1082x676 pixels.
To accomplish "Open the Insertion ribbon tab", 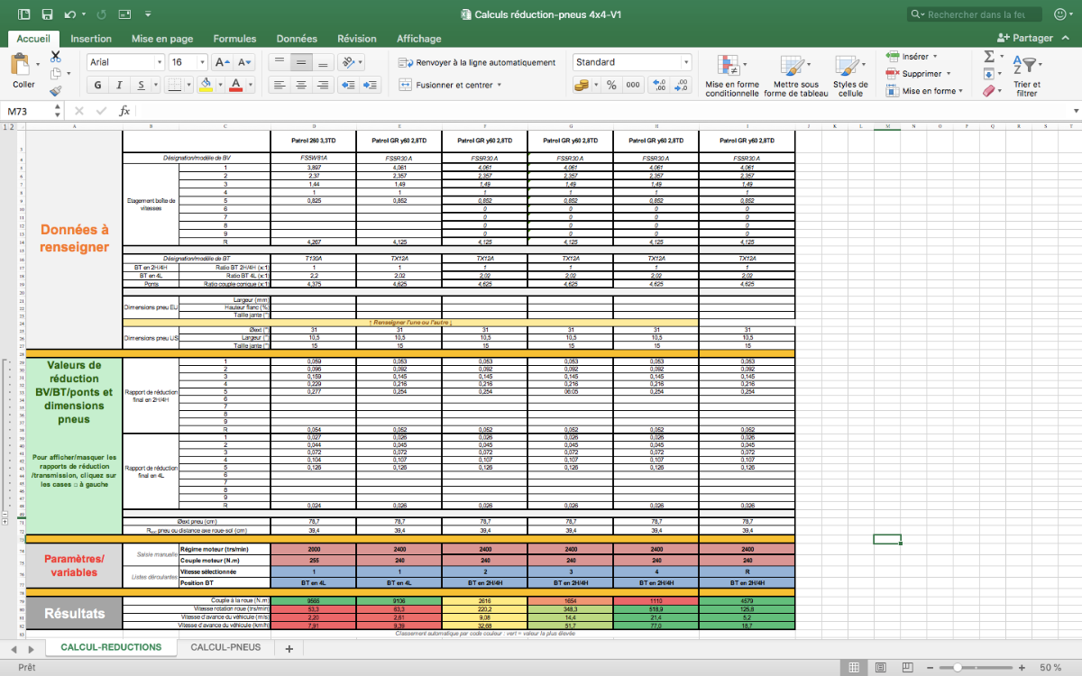I will coord(91,39).
